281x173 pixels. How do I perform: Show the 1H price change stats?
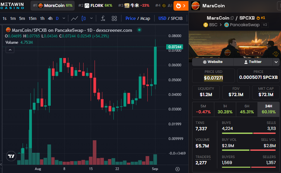[225, 109]
